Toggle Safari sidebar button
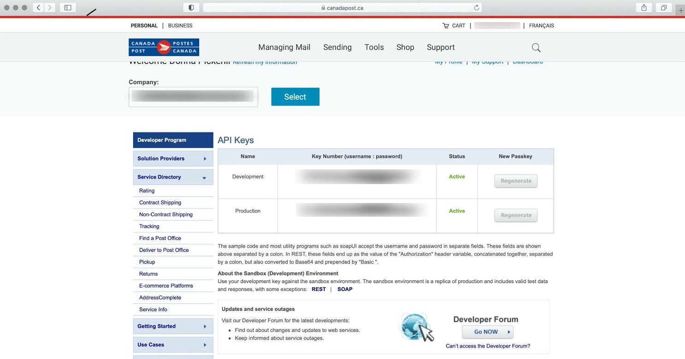Screen dimensions: 685x359 68,7
